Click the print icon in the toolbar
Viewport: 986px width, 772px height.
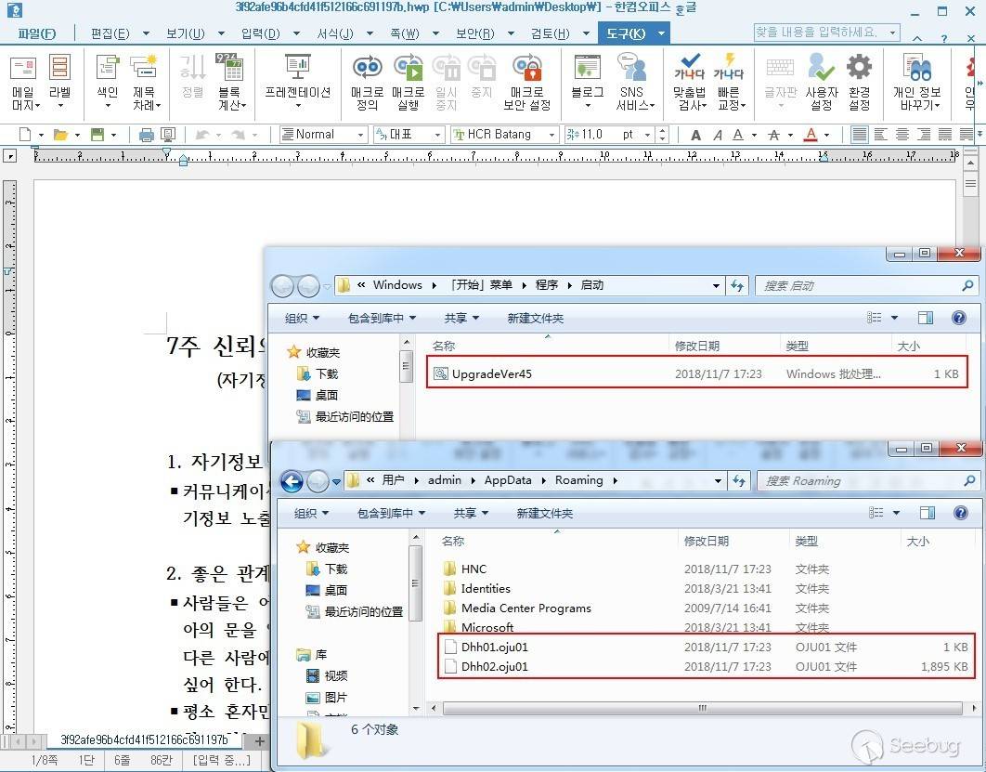pyautogui.click(x=146, y=134)
